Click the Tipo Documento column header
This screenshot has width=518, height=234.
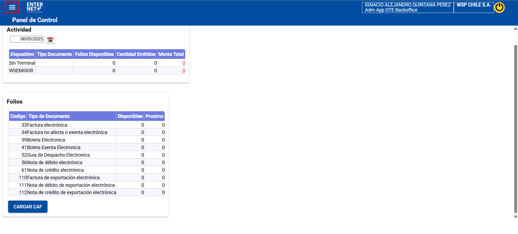pos(55,54)
